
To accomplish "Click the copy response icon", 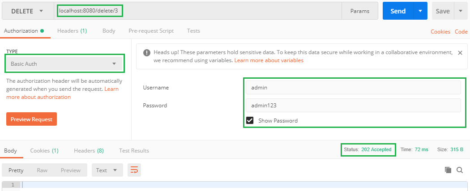I will point(448,170).
